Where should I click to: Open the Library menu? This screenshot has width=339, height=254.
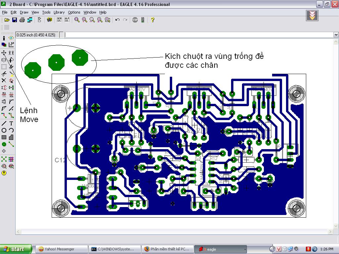[x=59, y=12]
